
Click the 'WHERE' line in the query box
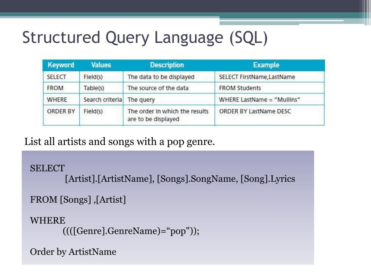tap(47, 220)
